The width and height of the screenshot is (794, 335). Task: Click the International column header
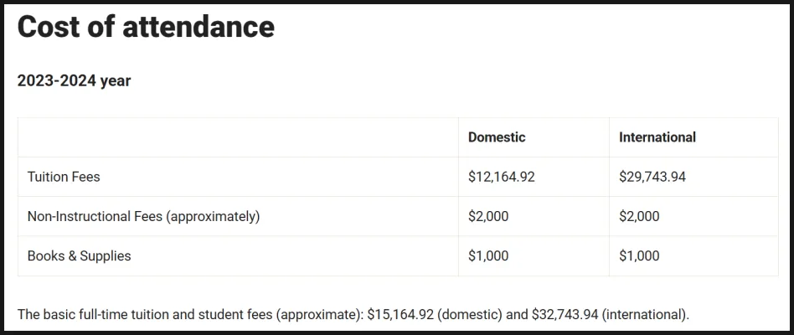tap(657, 137)
